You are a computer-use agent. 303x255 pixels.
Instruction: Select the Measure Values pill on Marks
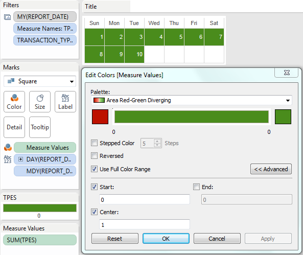click(x=45, y=148)
